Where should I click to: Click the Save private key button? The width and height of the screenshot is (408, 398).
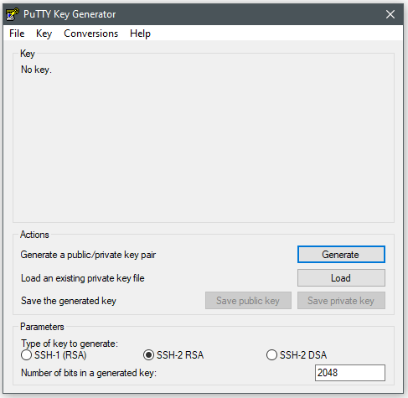point(341,301)
